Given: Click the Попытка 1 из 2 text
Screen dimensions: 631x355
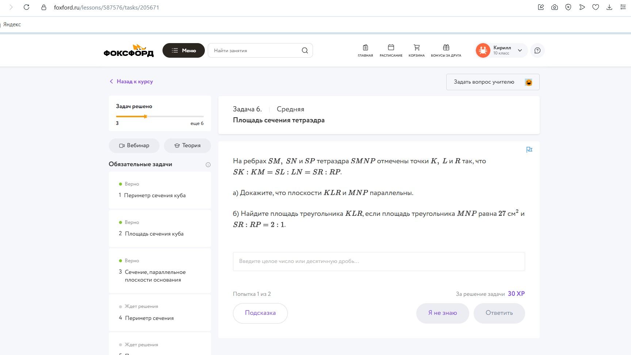Looking at the screenshot, I should 252,294.
